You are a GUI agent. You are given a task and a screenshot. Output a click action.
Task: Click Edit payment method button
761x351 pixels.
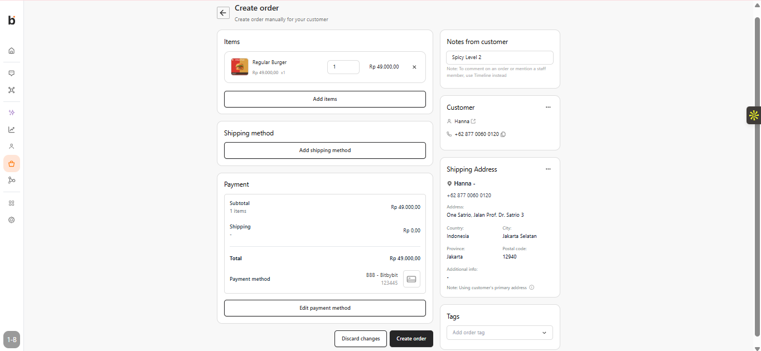pyautogui.click(x=325, y=308)
